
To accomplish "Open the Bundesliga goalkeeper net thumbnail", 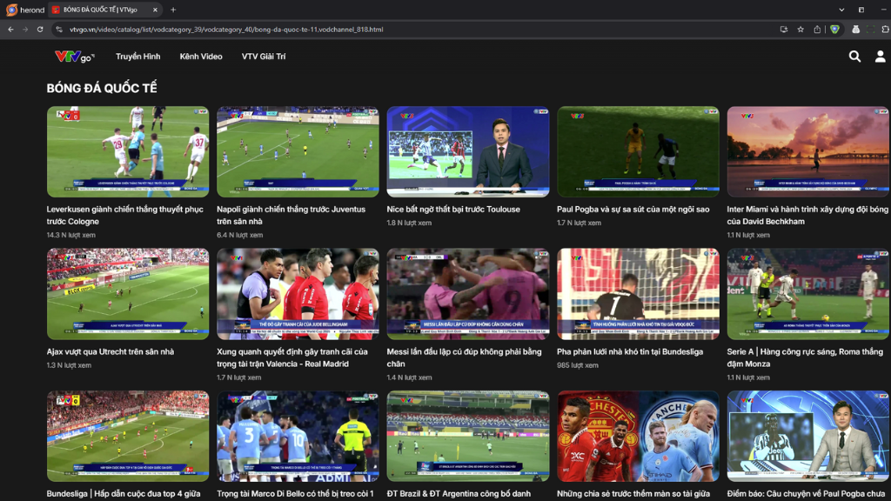I will tap(638, 294).
